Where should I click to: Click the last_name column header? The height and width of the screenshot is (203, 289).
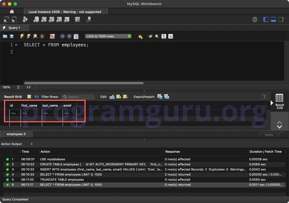[x=52, y=105]
